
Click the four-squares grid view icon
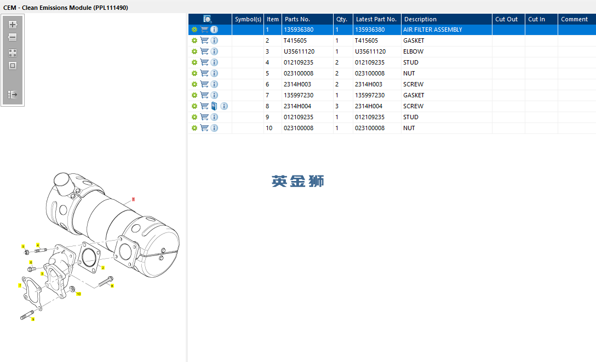coord(13,53)
